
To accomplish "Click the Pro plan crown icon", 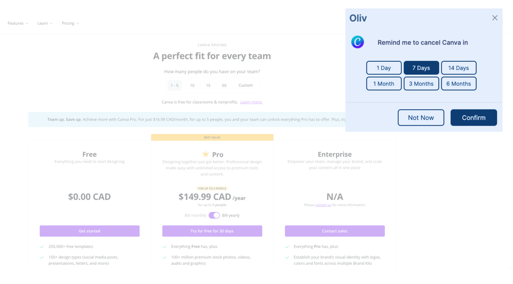I will pyautogui.click(x=206, y=154).
